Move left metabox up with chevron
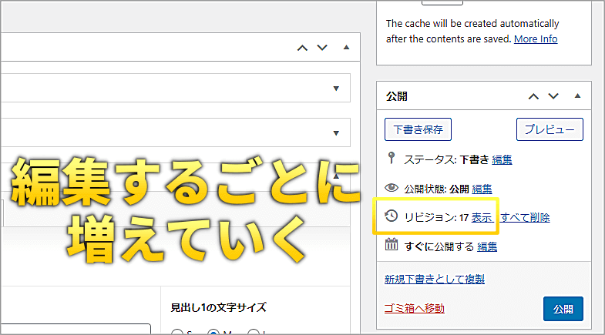Image resolution: width=605 pixels, height=335 pixels. (302, 48)
